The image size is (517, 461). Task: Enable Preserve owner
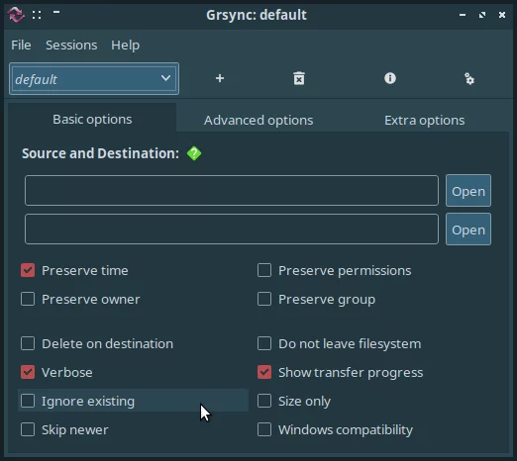coord(28,299)
